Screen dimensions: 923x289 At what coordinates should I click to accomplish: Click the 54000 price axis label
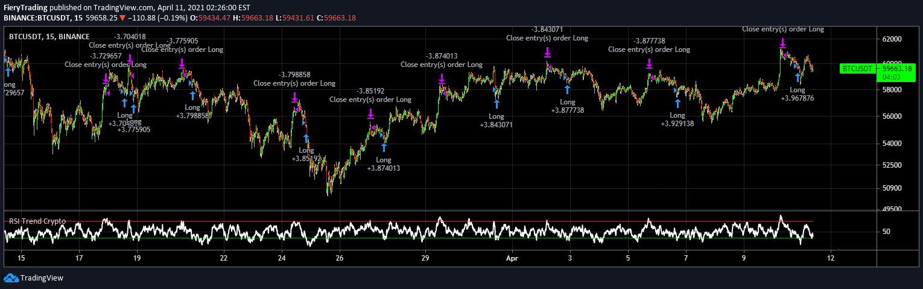(x=892, y=144)
